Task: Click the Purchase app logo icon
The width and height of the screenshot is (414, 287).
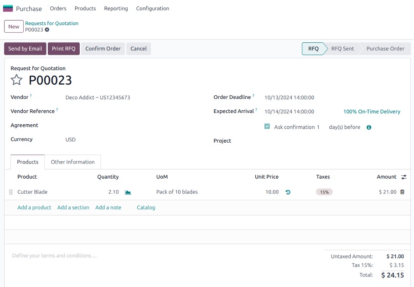Action: (8, 9)
